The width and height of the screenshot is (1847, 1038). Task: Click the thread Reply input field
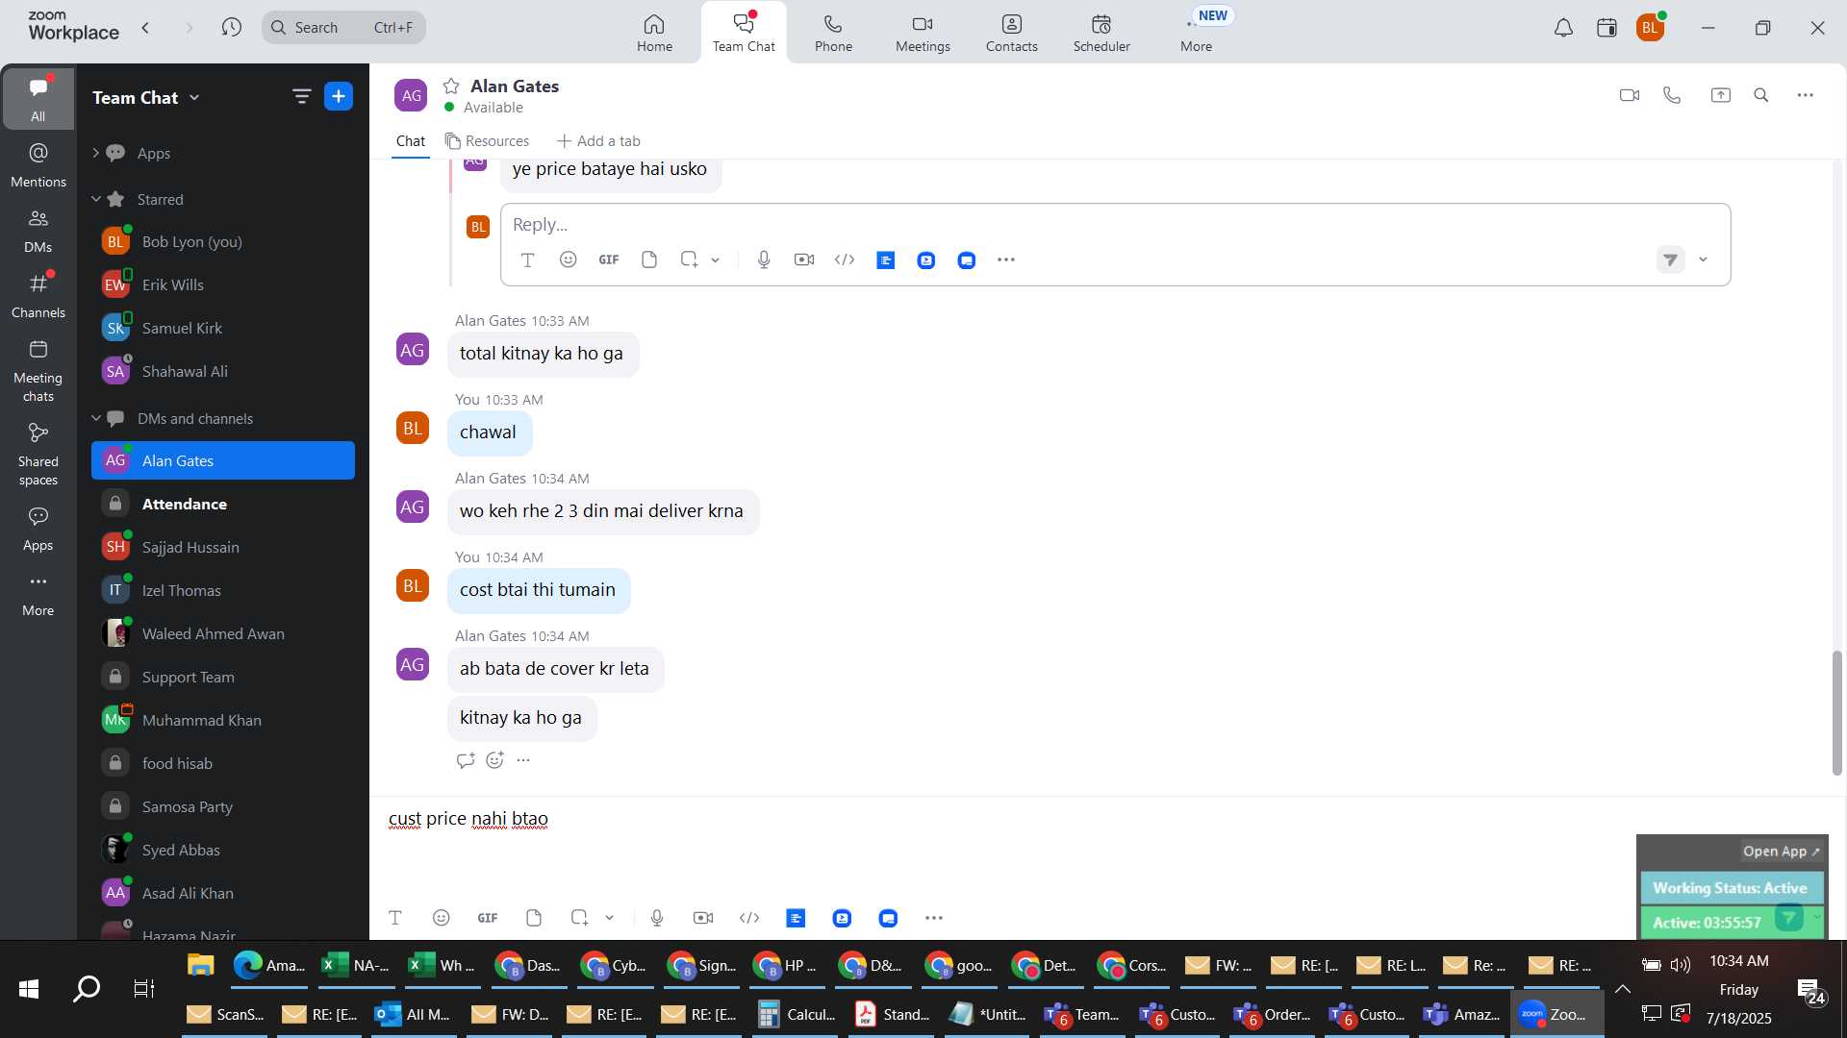tap(1115, 224)
